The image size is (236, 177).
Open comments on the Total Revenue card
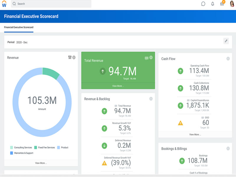146,58
